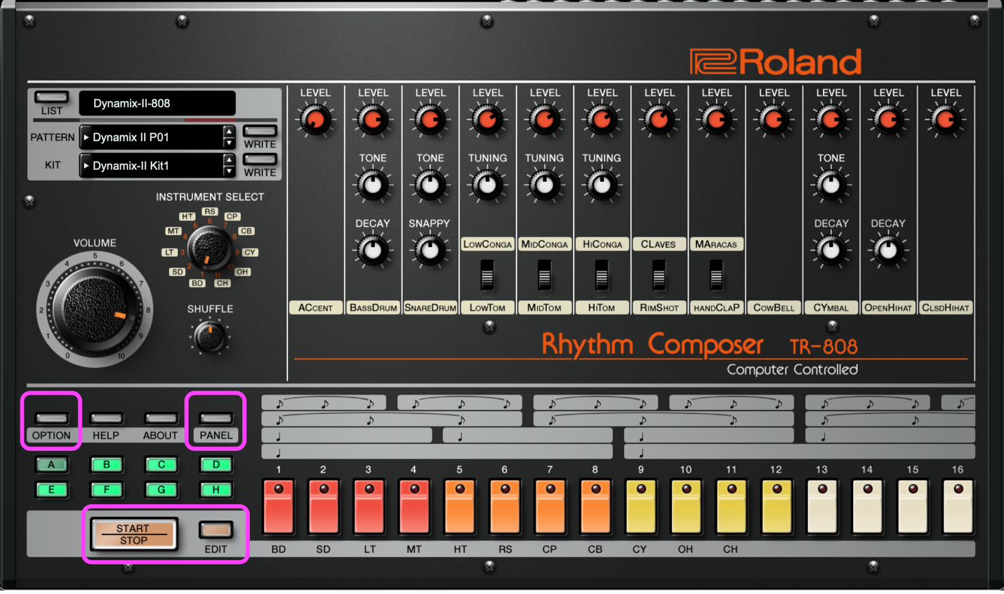Toggle step 3 LT button
The width and height of the screenshot is (1004, 594).
(x=369, y=506)
